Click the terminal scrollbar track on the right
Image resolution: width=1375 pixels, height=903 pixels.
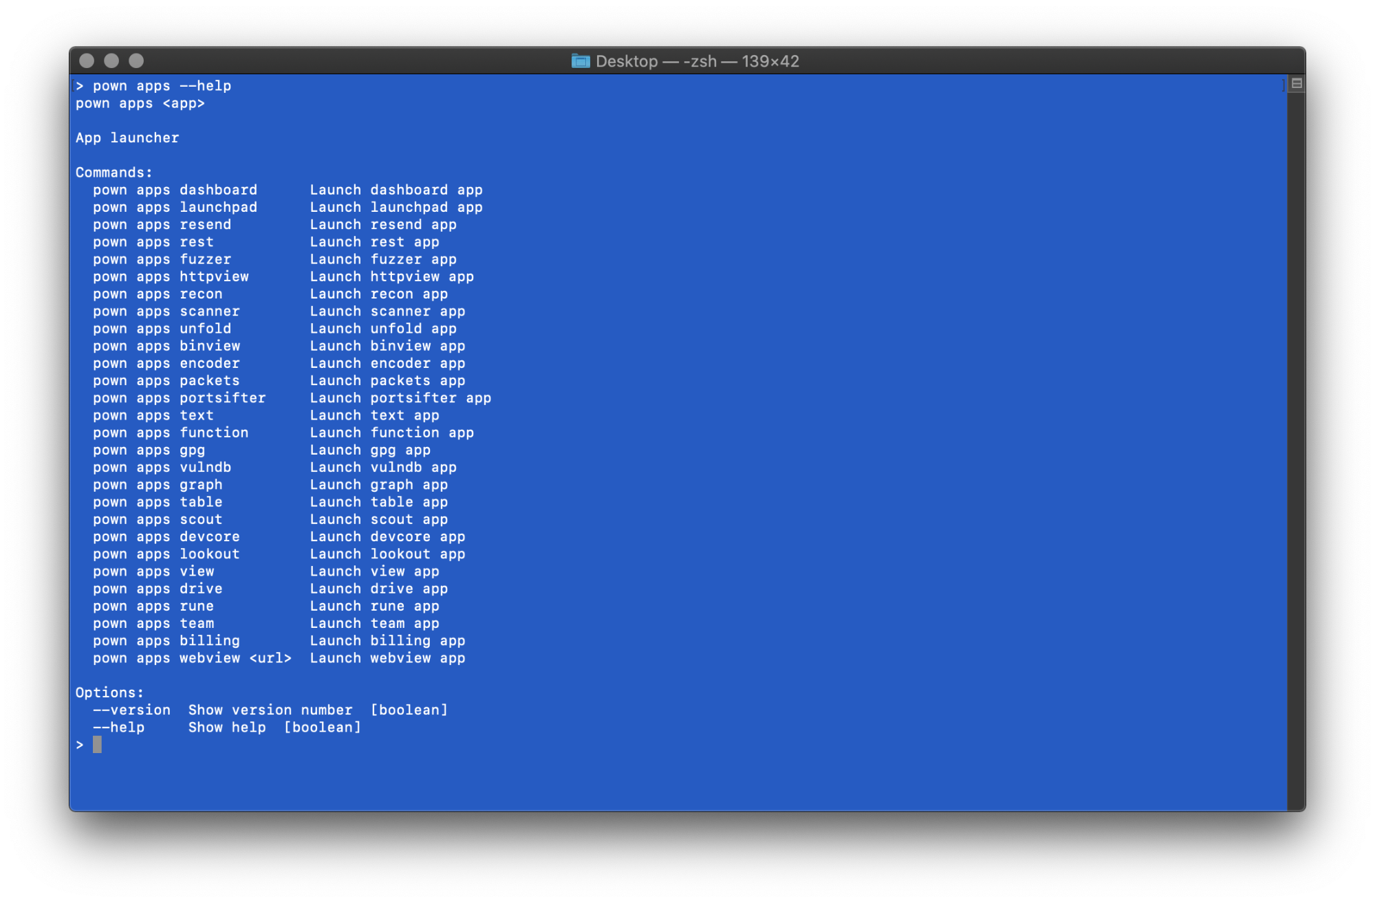point(1296,447)
